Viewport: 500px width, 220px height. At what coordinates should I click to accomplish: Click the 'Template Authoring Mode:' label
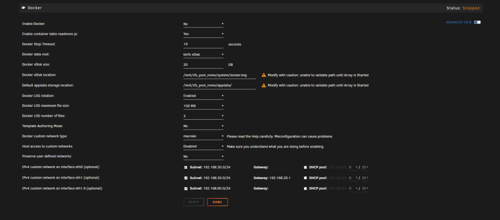point(42,126)
